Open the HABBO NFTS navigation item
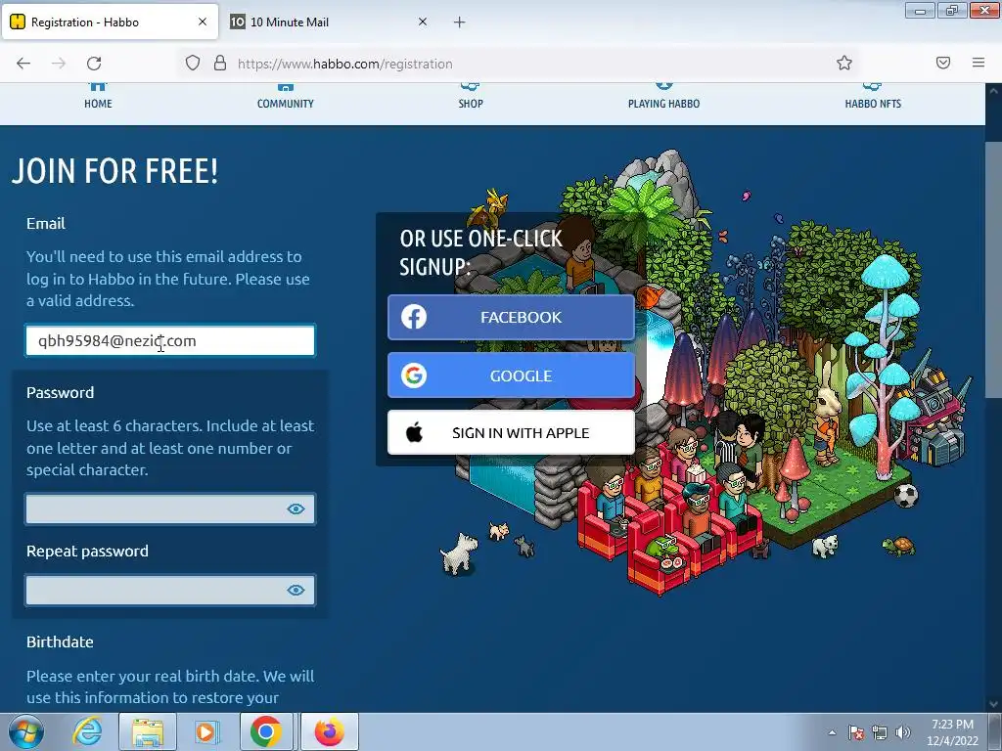The image size is (1002, 751). point(873,98)
